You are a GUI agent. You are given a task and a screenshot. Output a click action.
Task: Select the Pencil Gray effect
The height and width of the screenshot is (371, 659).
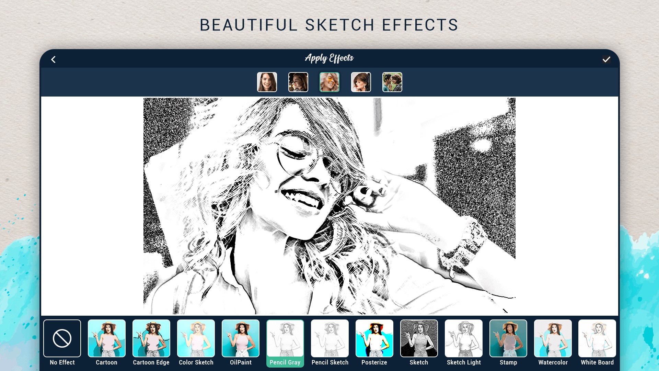tap(285, 339)
